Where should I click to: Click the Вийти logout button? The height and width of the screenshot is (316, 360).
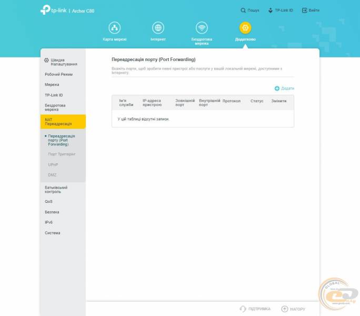point(311,11)
